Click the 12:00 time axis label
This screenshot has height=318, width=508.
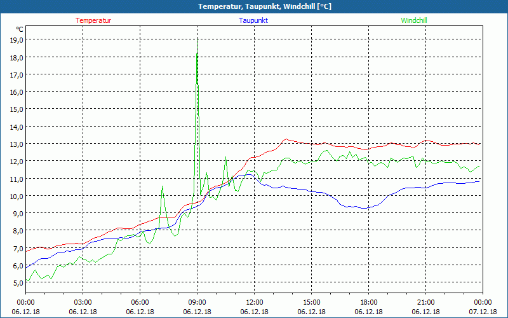tap(255, 302)
